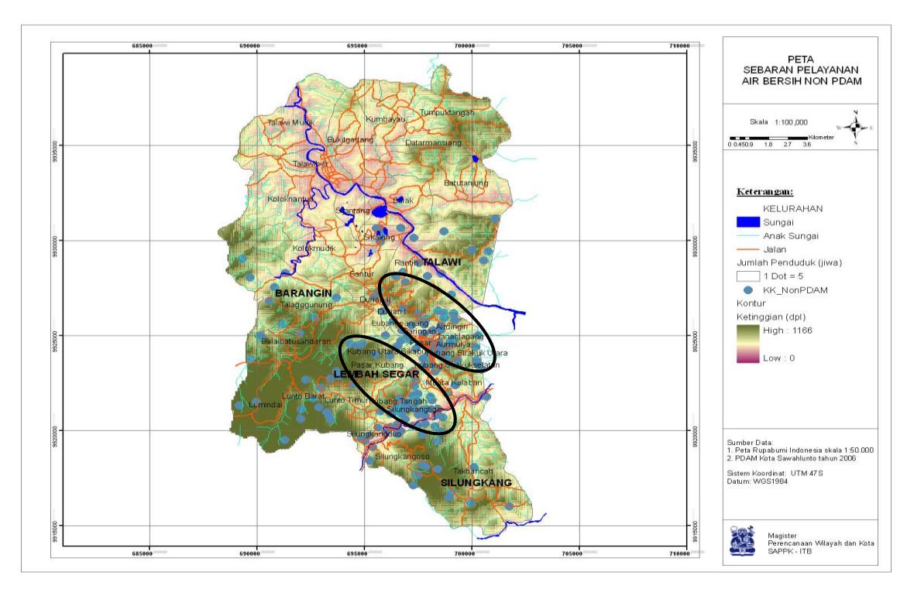Viewport: 907px width, 589px height.
Task: Click the Tumpuktangah village label
Action: [447, 113]
